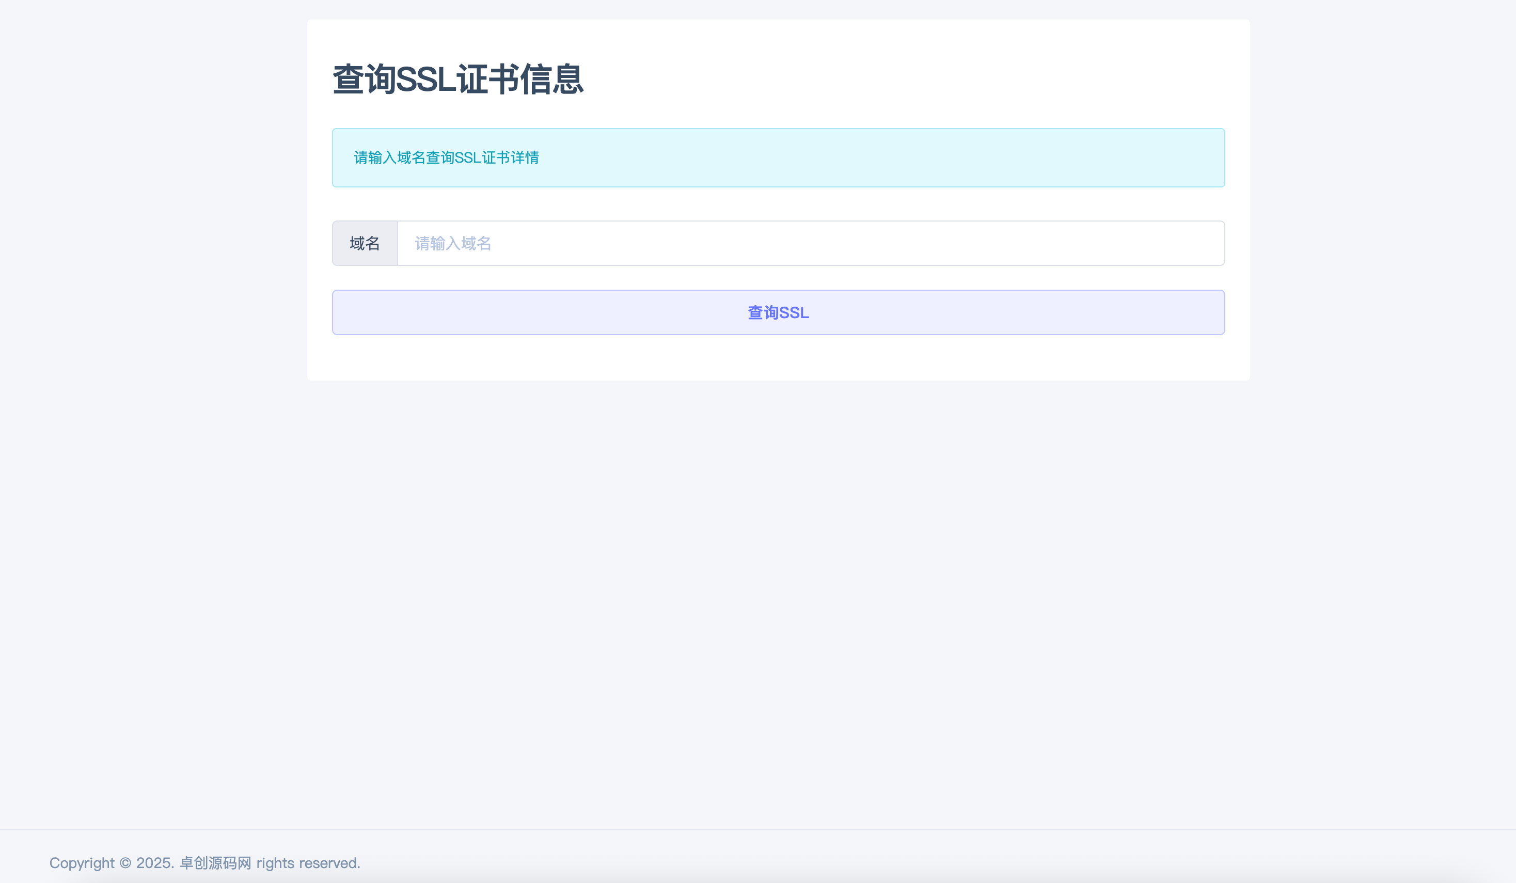Open the 卓创源码网 link in the footer
The height and width of the screenshot is (883, 1516).
coord(214,862)
